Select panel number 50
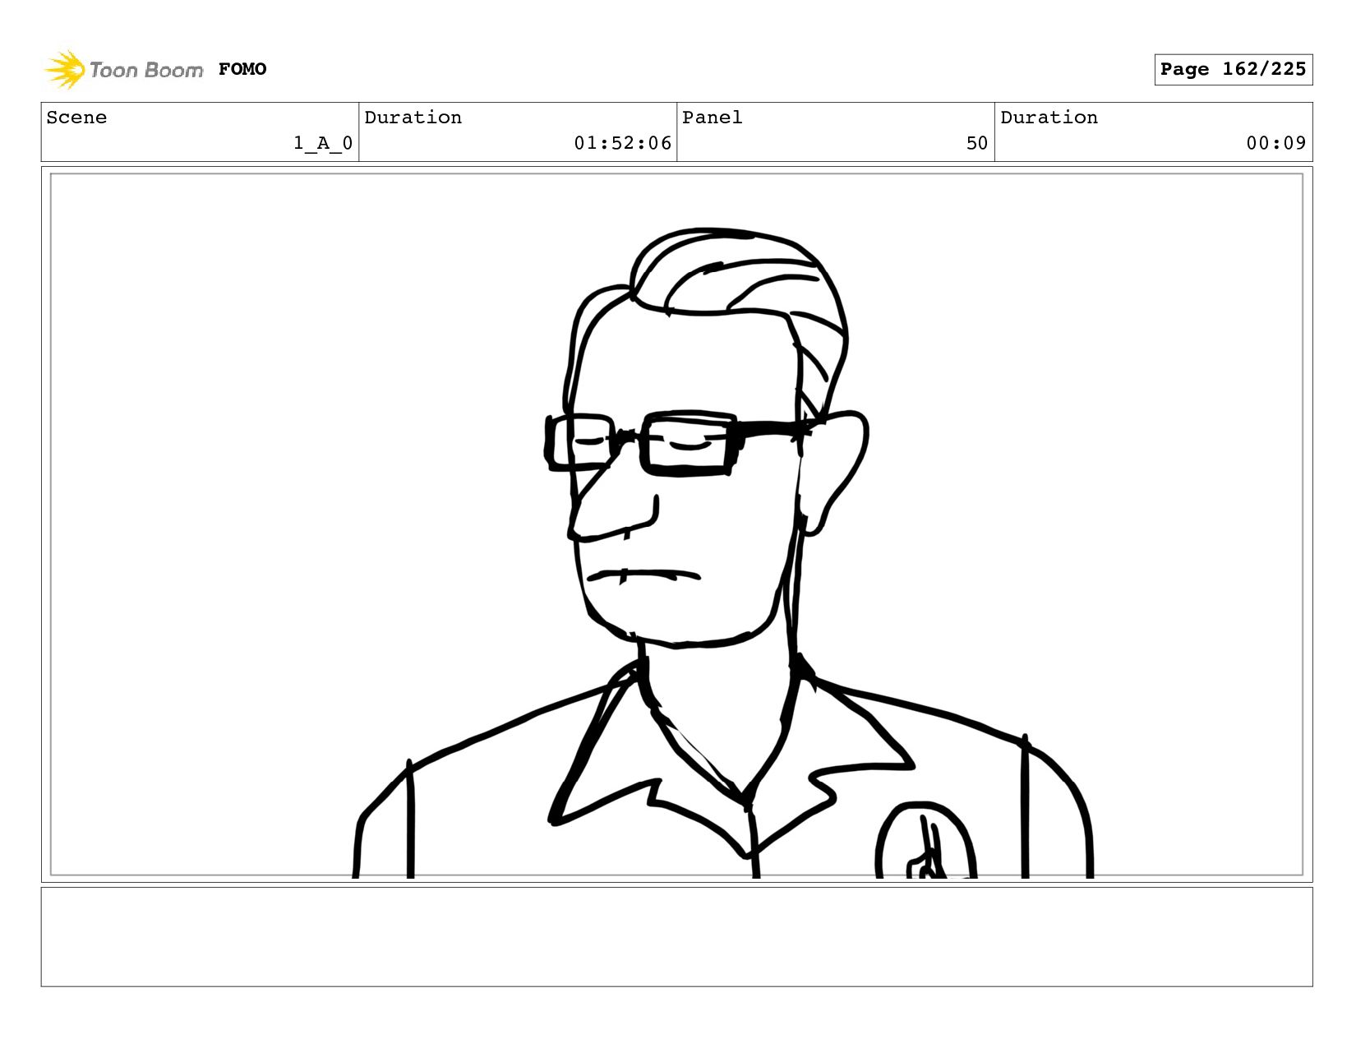 pos(976,143)
